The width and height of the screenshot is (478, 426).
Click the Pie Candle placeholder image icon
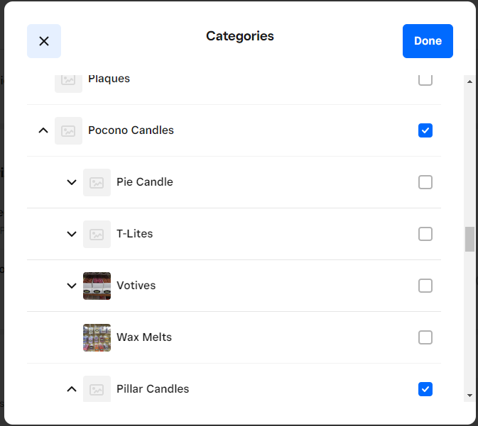pos(97,183)
